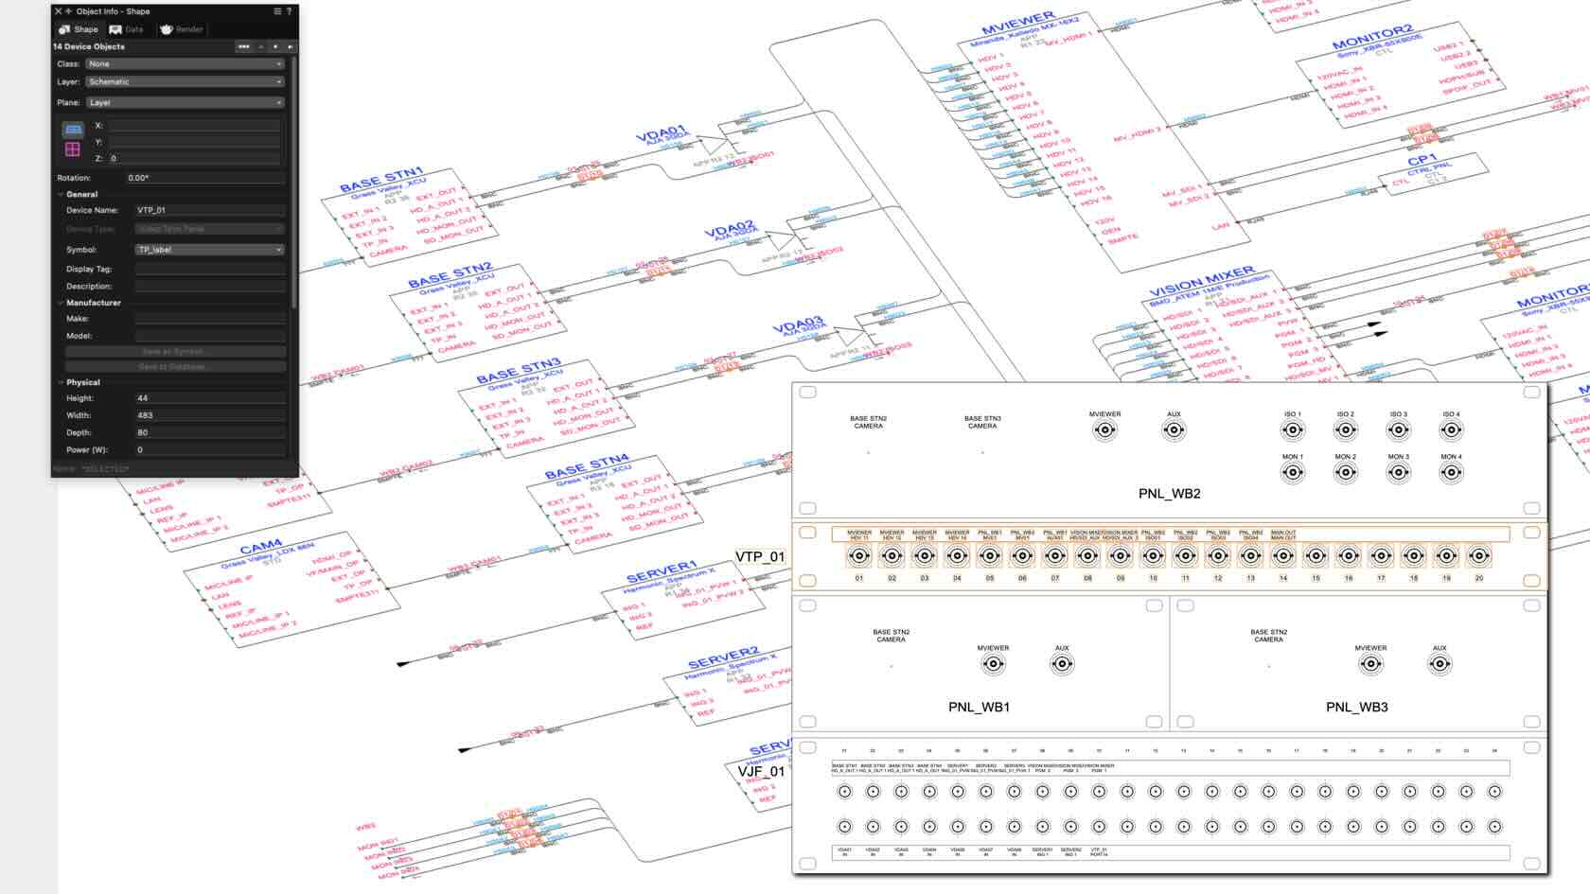Click the Y coordinate field

tap(195, 142)
